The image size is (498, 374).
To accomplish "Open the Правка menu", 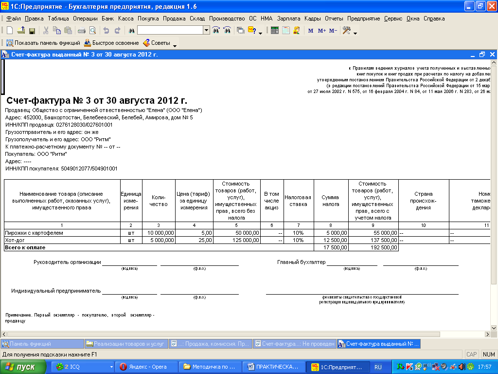I will [34, 19].
